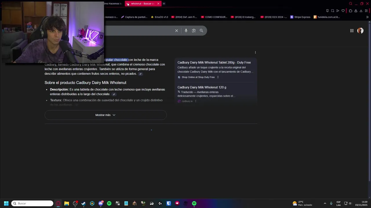
Task: Open File Explorer from taskbar
Action: (67, 203)
